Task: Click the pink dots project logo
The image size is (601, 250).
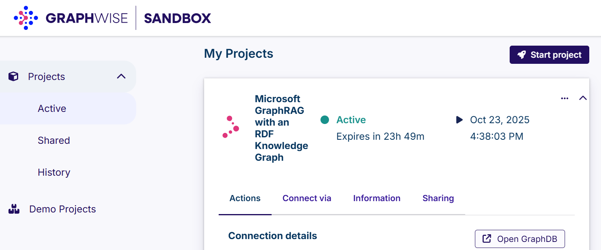Action: pos(231,127)
